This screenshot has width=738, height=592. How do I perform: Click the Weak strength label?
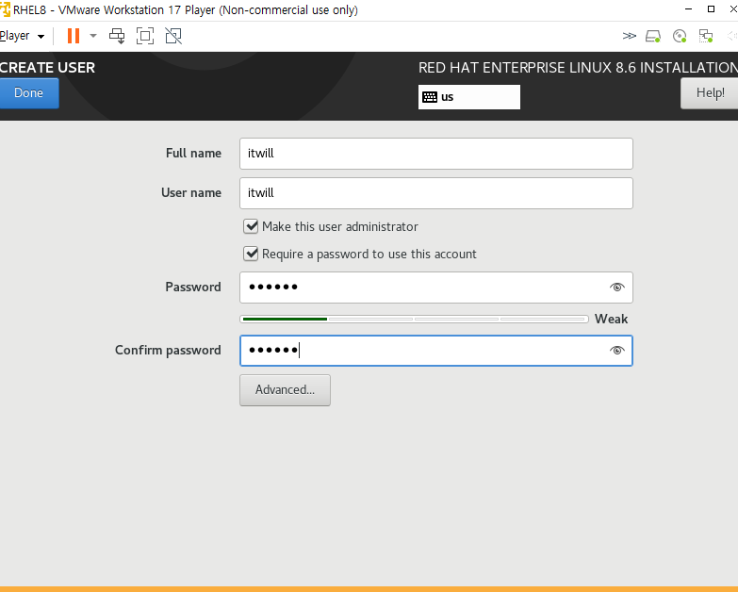click(x=611, y=319)
